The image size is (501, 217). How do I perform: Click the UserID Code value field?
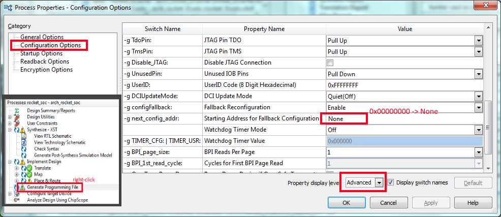coord(403,85)
